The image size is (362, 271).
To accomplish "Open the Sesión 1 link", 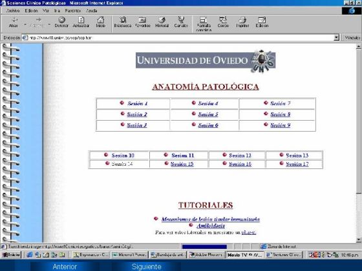I will click(138, 103).
